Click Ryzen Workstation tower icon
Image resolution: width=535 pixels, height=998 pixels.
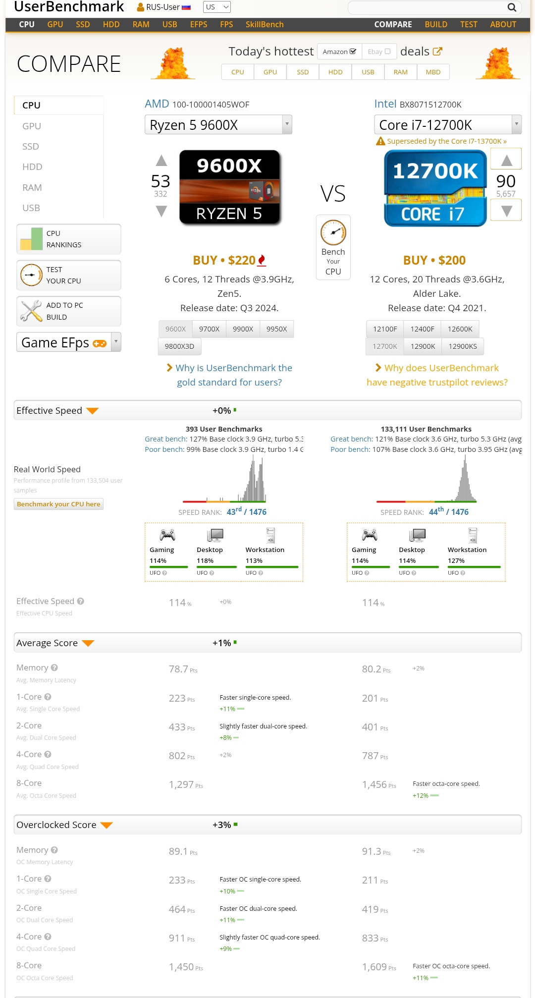[270, 535]
